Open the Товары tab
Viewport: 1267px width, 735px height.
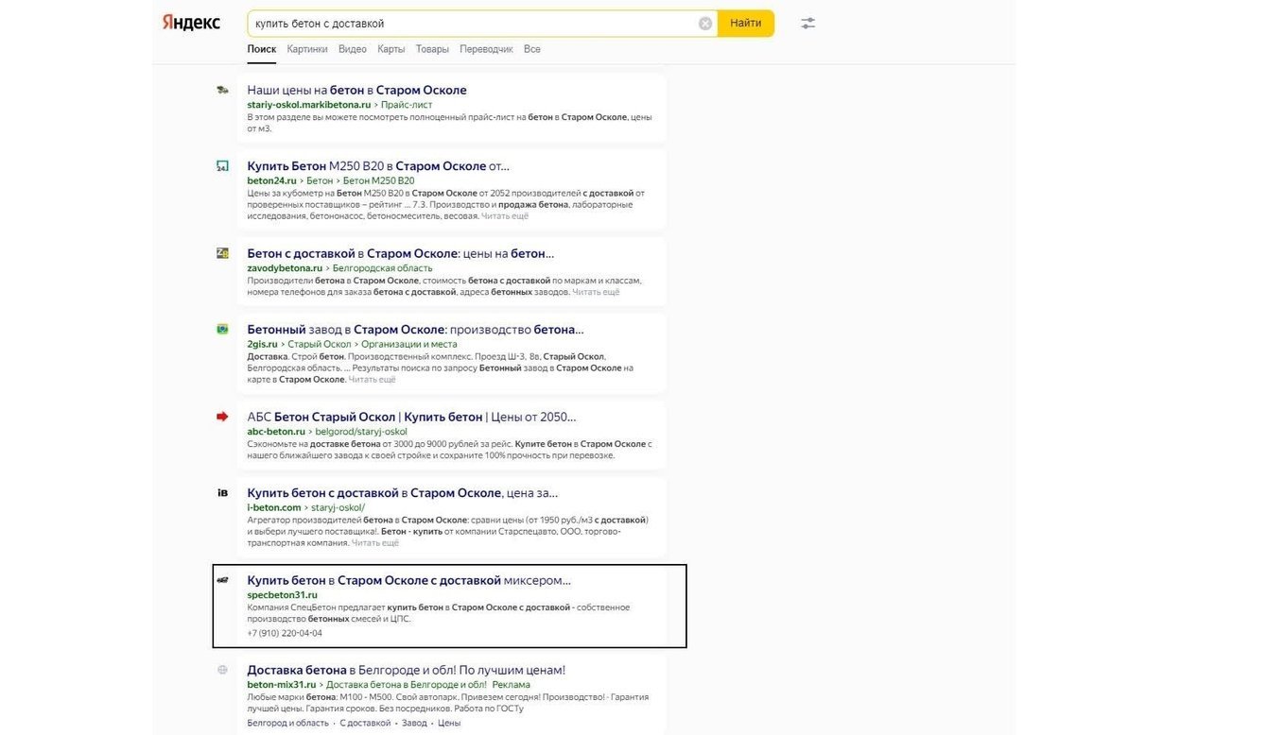(x=432, y=49)
